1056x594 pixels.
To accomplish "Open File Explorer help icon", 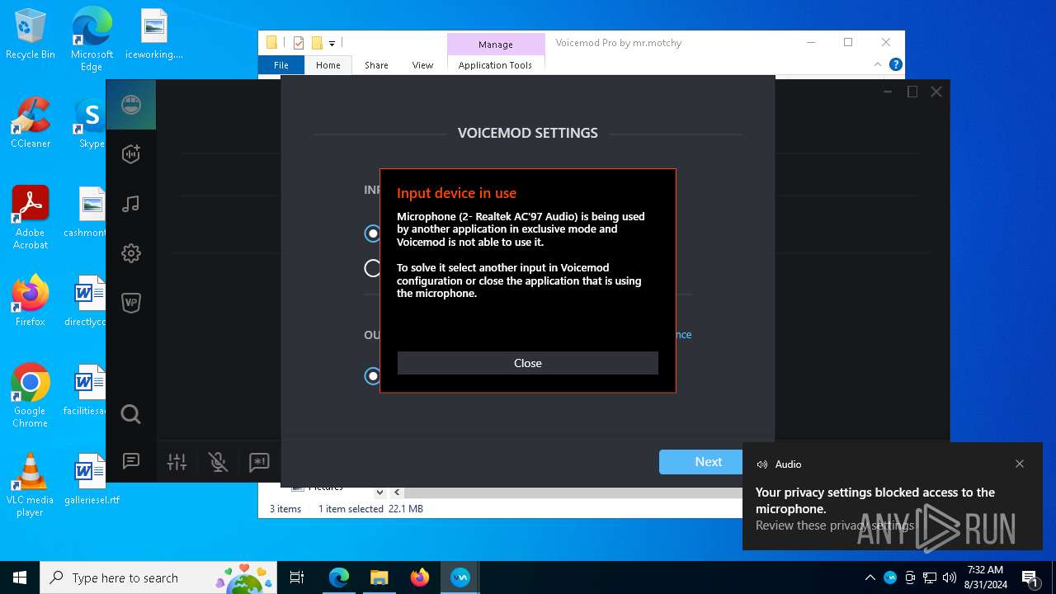I will [896, 64].
